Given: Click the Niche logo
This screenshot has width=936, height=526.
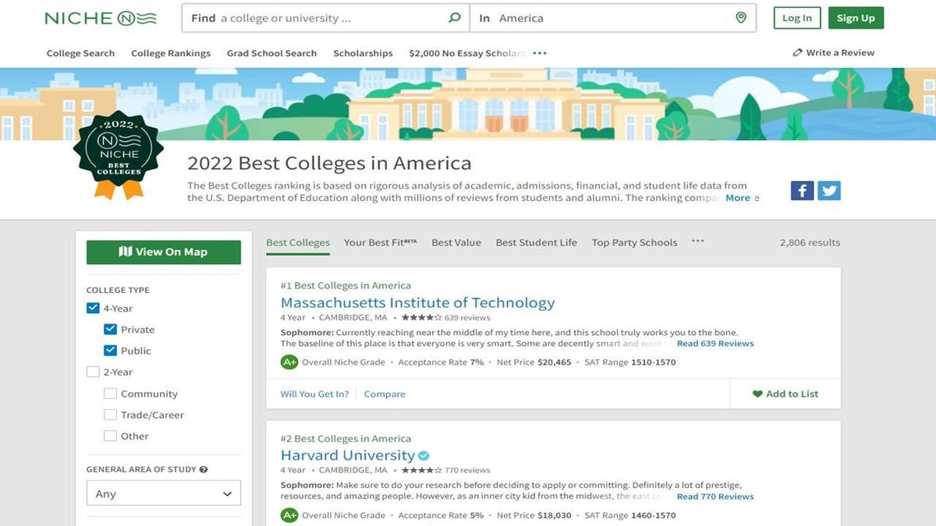Looking at the screenshot, I should [x=99, y=17].
